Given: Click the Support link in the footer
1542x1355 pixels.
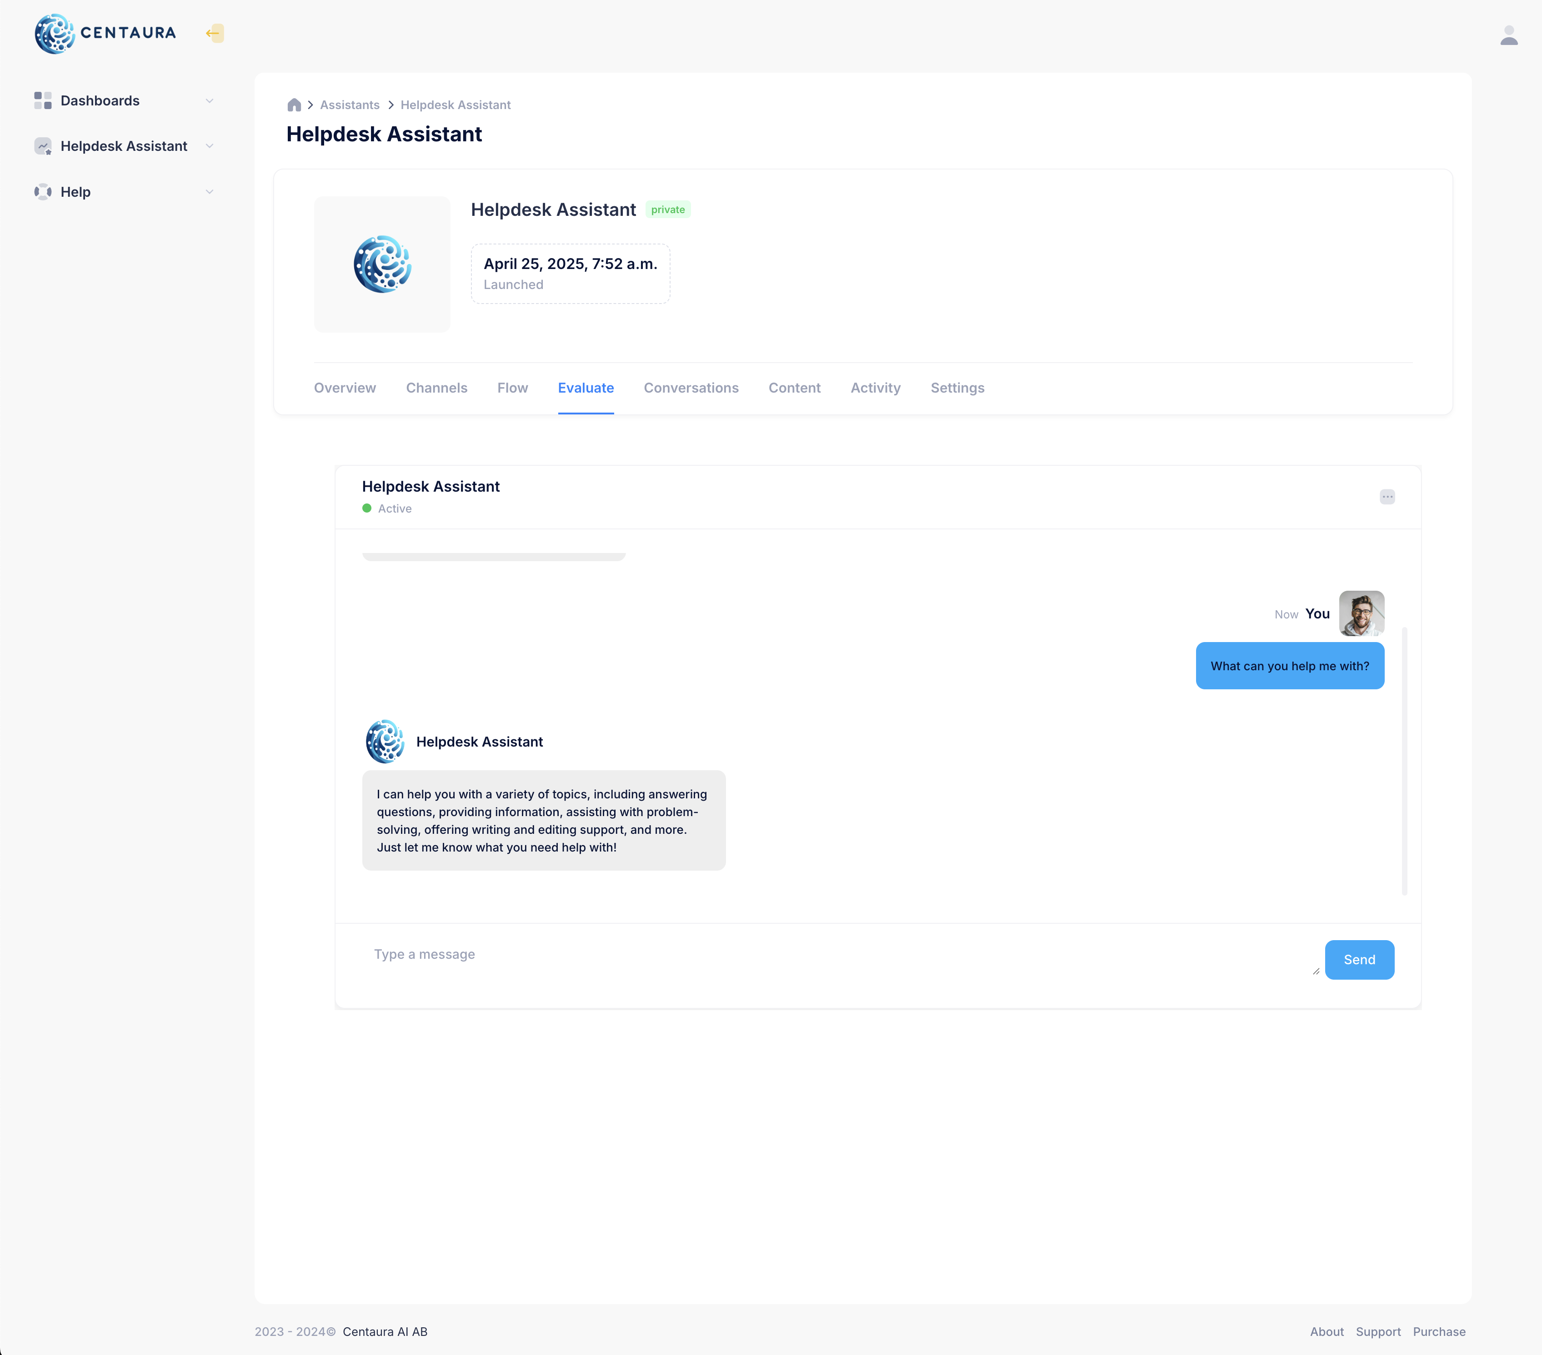Looking at the screenshot, I should tap(1378, 1332).
